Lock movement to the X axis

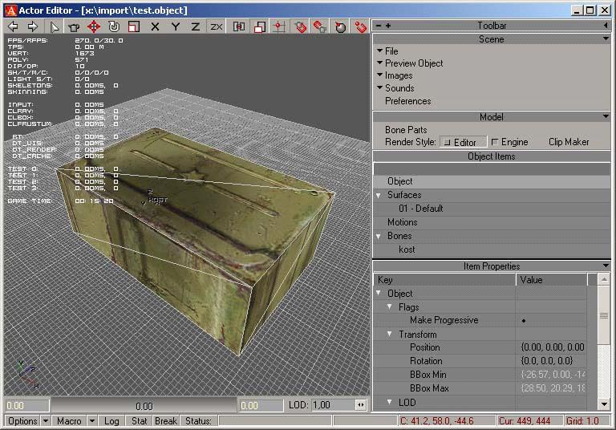click(155, 26)
